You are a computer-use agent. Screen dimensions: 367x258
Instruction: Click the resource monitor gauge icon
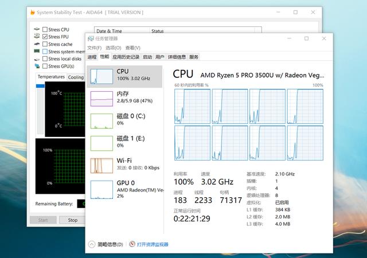[x=132, y=244]
